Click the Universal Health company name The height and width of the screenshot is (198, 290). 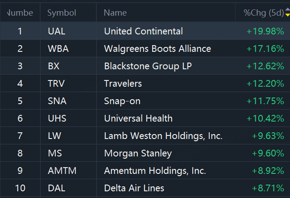tap(138, 118)
